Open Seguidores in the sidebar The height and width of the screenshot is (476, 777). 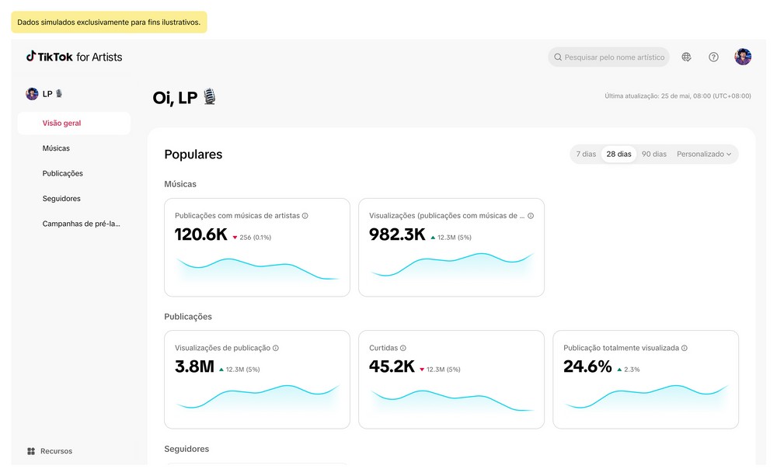coord(61,199)
